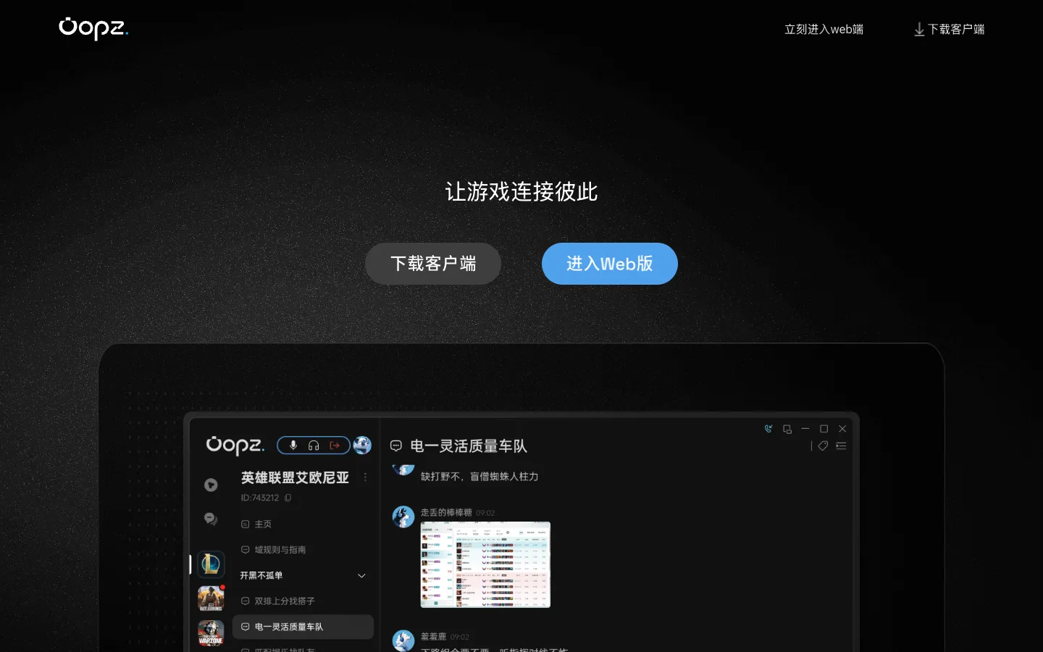Click the 电一灵活质量车队 chat title
1043x652 pixels.
pyautogui.click(x=469, y=446)
